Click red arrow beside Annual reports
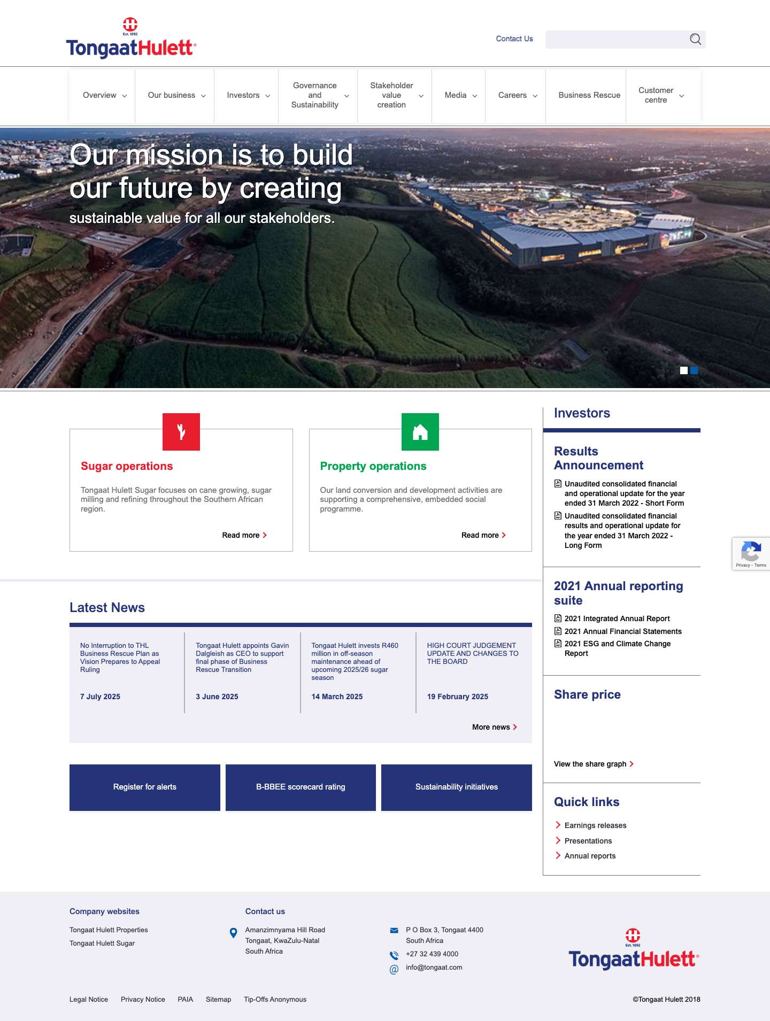The height and width of the screenshot is (1021, 770). click(x=558, y=855)
